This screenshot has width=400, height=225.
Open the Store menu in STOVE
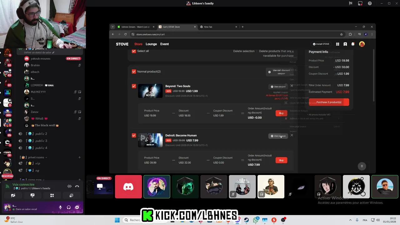pyautogui.click(x=138, y=44)
